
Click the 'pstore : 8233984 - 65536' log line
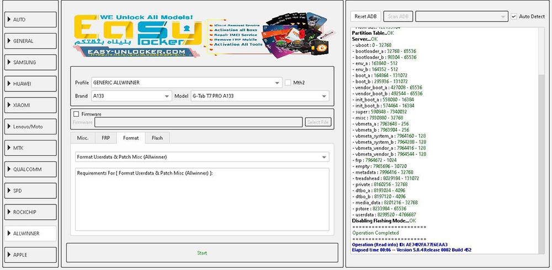click(379, 209)
